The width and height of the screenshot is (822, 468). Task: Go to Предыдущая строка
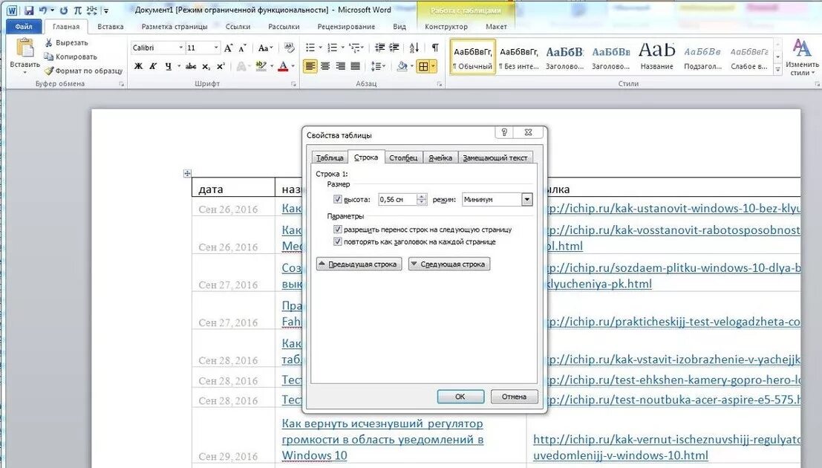tap(359, 264)
